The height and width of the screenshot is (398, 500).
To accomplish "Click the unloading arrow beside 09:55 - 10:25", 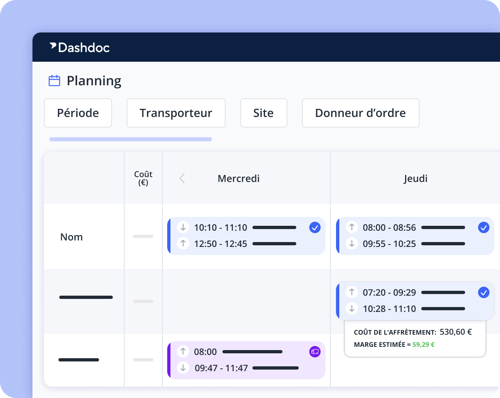I will [352, 244].
